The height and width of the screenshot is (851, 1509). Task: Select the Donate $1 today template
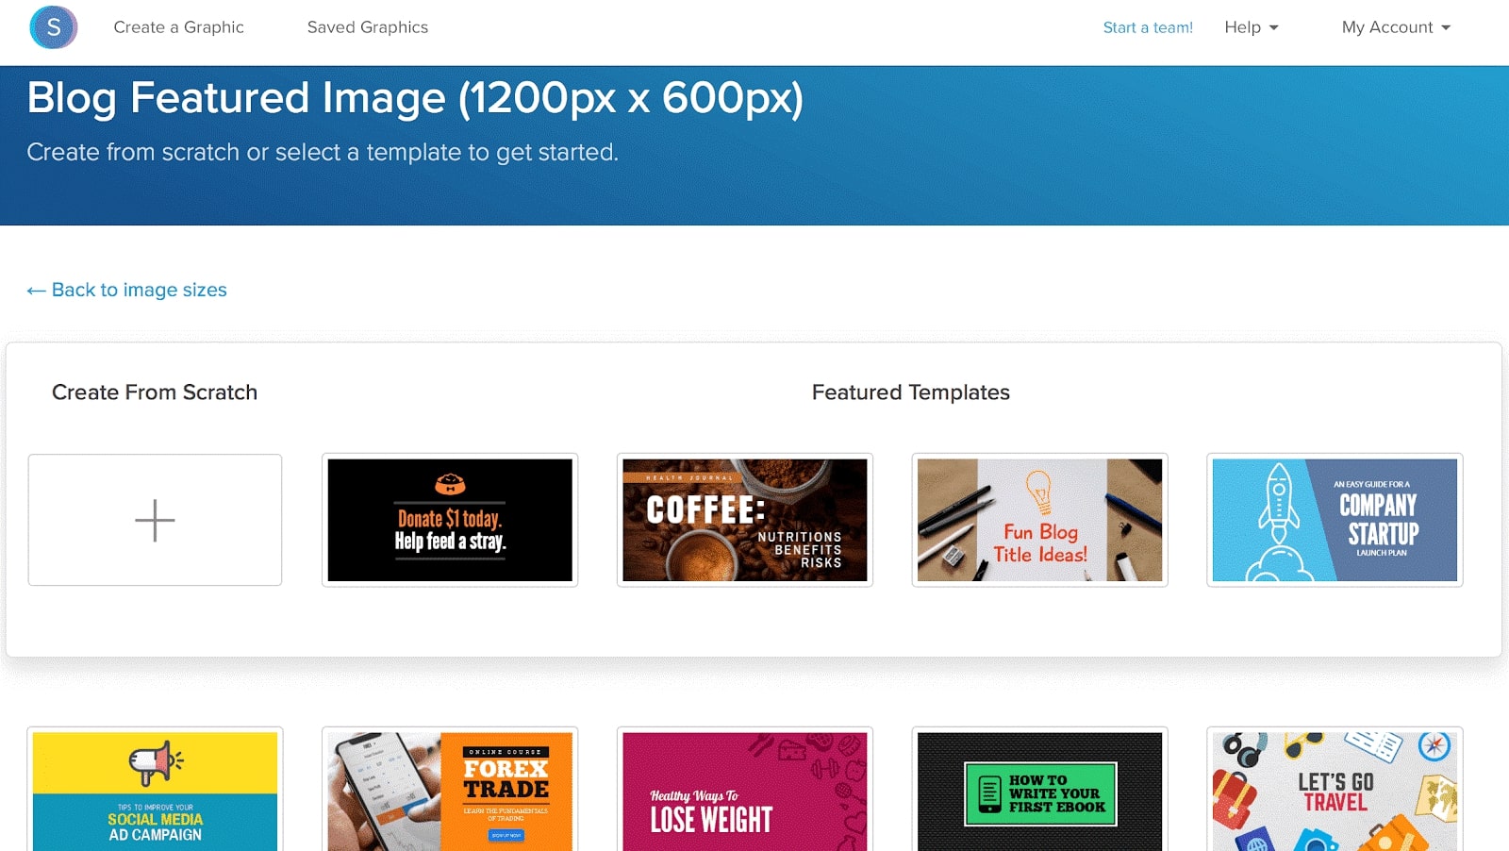click(x=450, y=520)
